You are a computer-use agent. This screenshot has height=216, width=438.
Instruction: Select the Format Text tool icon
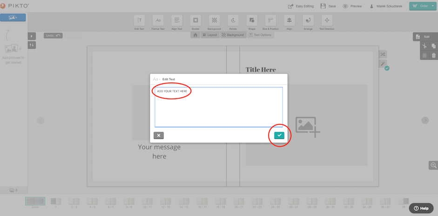tap(158, 20)
